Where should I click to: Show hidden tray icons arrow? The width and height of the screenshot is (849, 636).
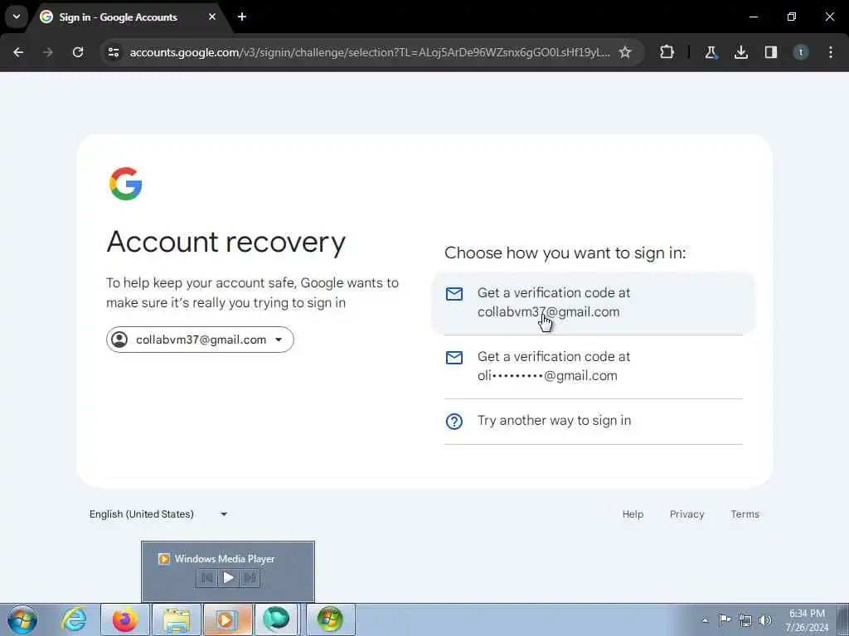[705, 620]
